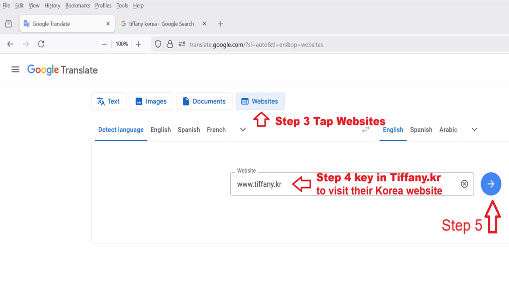The width and height of the screenshot is (509, 286).
Task: Clear the website URL field
Action: coord(464,184)
